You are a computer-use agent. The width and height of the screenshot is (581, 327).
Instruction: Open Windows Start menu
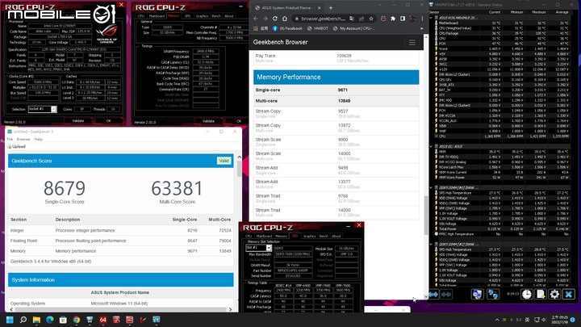[x=10, y=320]
